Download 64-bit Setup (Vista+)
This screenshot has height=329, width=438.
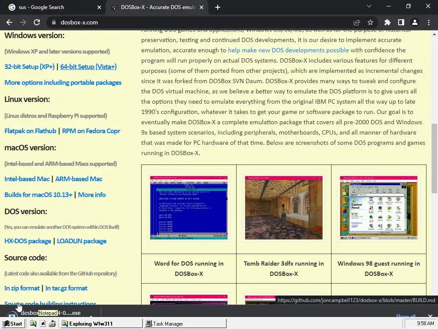coord(88,66)
